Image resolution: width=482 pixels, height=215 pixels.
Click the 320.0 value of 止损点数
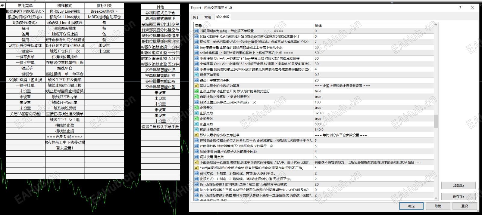tap(319, 113)
